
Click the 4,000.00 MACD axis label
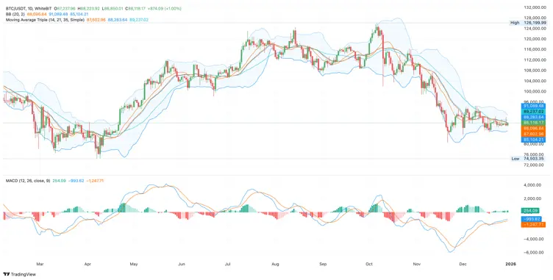click(532, 184)
